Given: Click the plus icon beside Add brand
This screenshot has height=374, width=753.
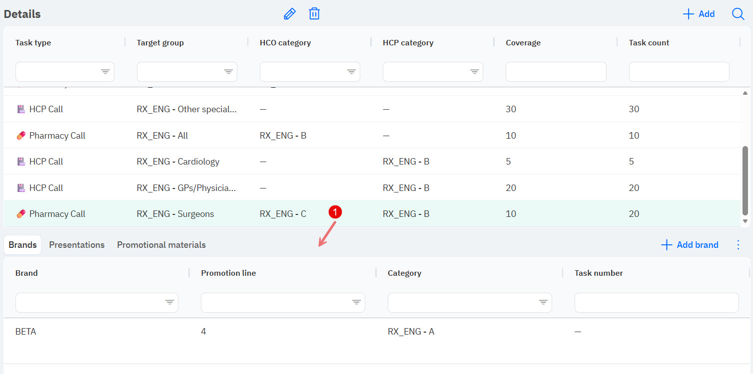Looking at the screenshot, I should tap(667, 245).
